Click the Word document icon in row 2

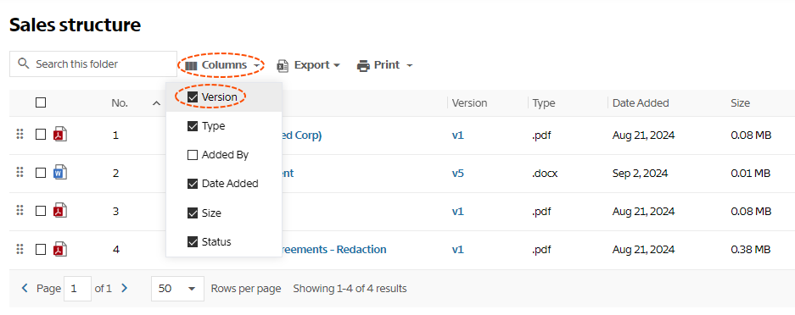point(60,173)
